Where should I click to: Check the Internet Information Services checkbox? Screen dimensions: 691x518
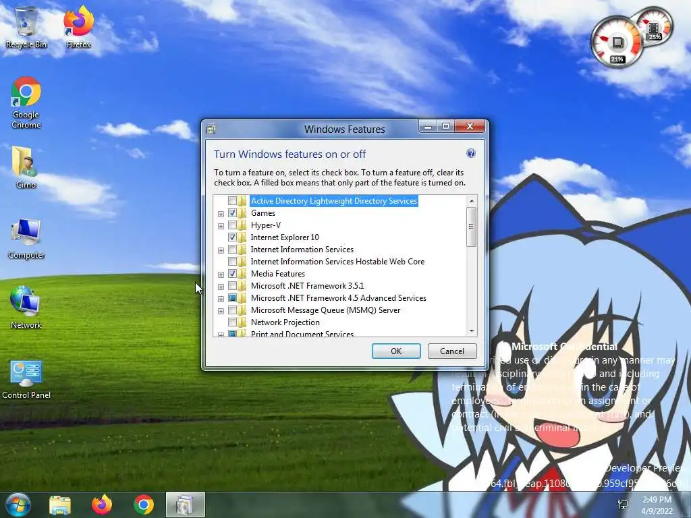(x=232, y=250)
